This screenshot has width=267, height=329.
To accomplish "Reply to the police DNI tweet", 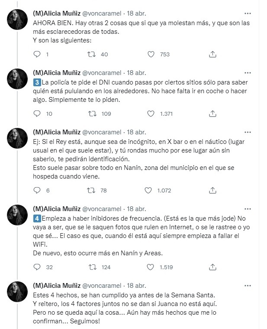I will pos(37,114).
